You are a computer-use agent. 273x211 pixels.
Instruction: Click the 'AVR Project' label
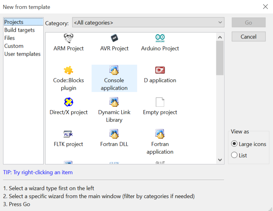114,48
